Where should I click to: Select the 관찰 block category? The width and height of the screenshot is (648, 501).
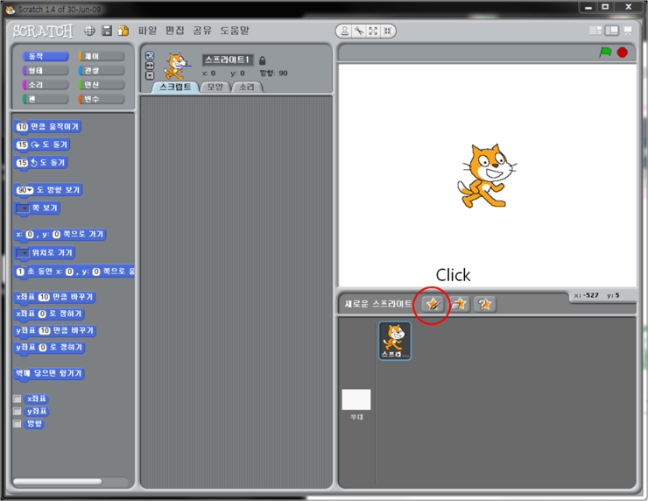[x=102, y=71]
